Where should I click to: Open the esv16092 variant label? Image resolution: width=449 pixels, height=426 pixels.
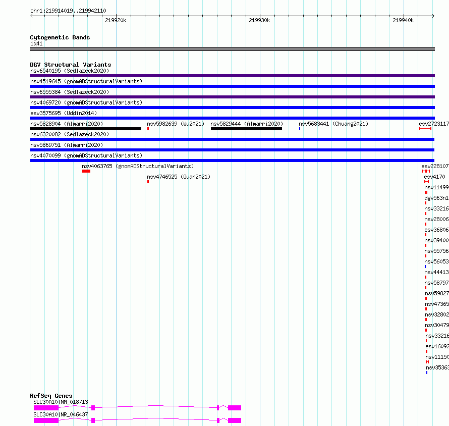(437, 346)
